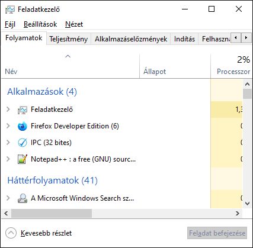Click the Feladatkezelő process icon in list

pyautogui.click(x=23, y=110)
